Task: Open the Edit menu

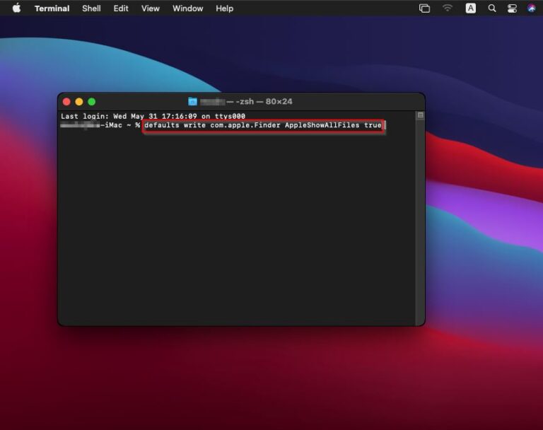Action: point(121,8)
